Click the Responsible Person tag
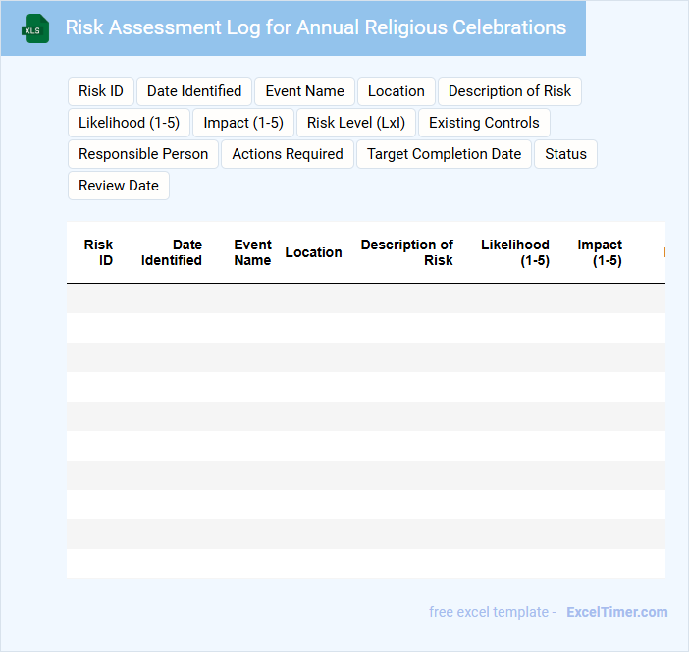 [x=143, y=154]
